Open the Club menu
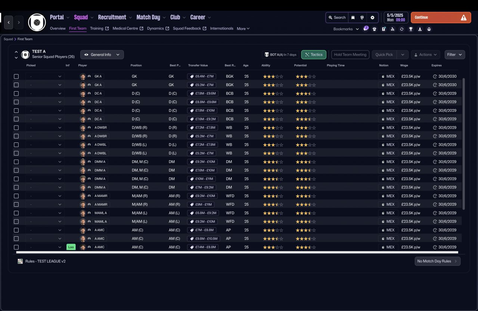This screenshot has width=478, height=311. tap(178, 17)
